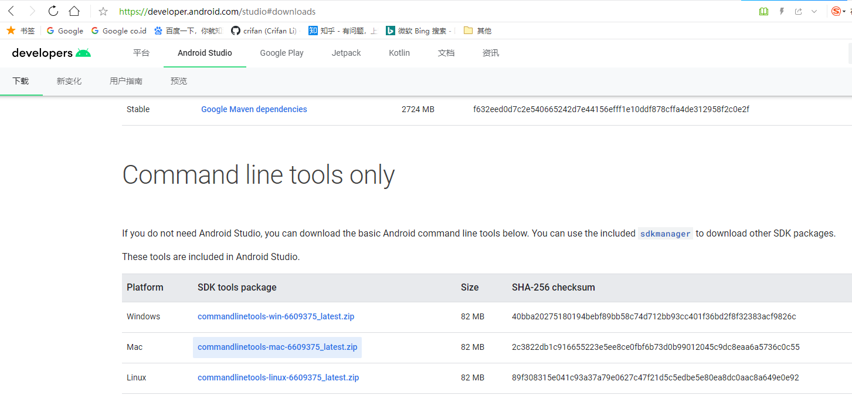Open the browser home page icon
852x398 pixels.
pyautogui.click(x=74, y=11)
